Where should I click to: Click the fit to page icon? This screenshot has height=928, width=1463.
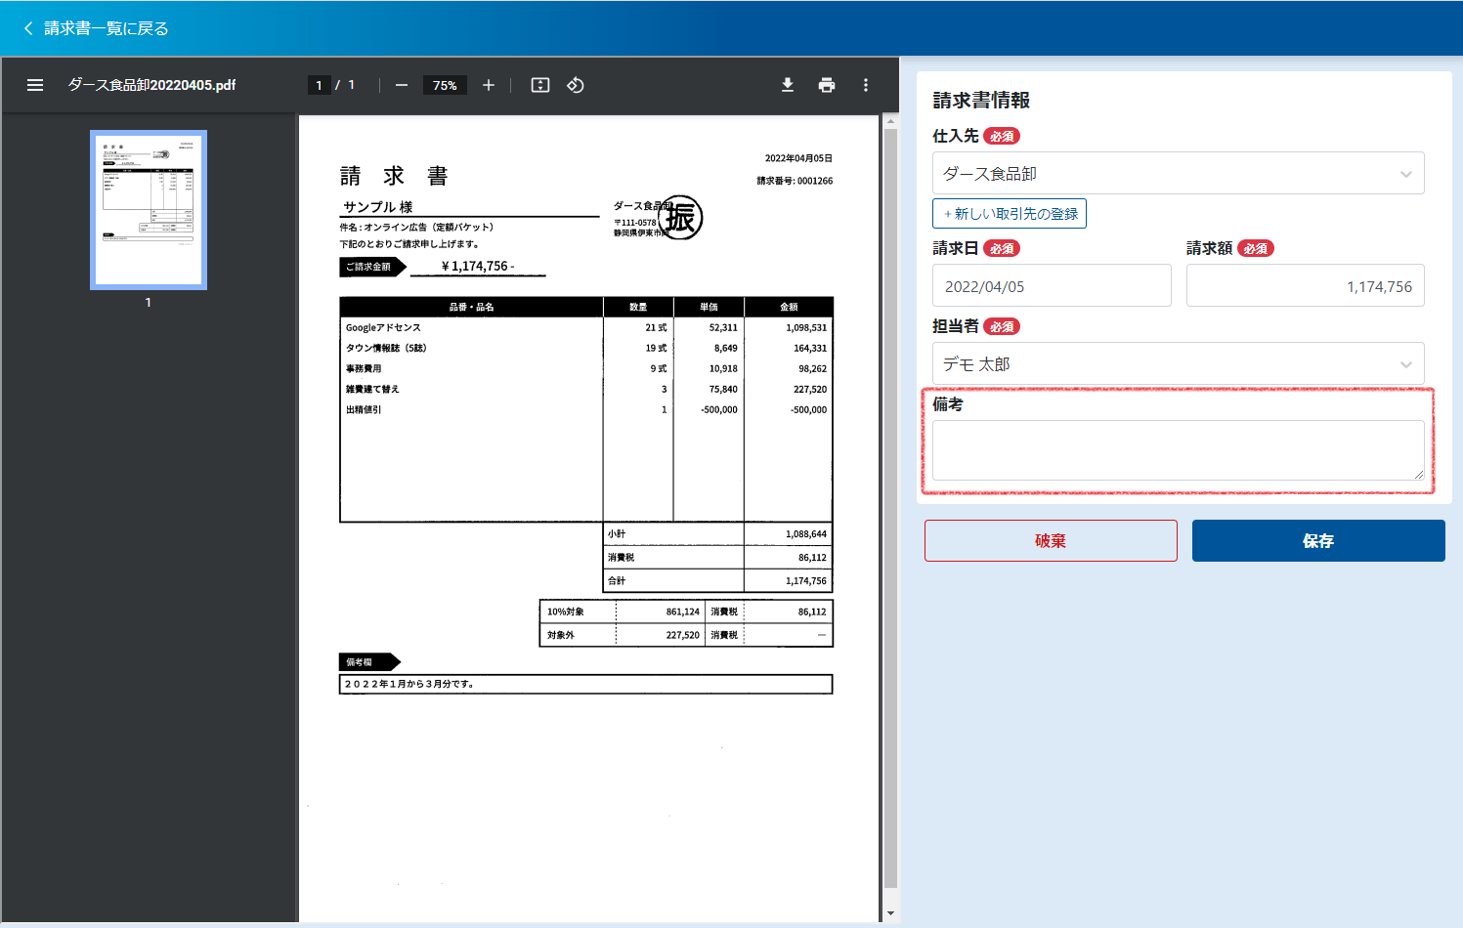(539, 85)
